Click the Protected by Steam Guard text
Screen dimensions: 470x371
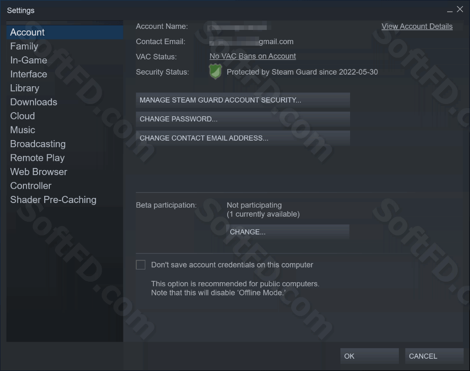click(x=302, y=72)
